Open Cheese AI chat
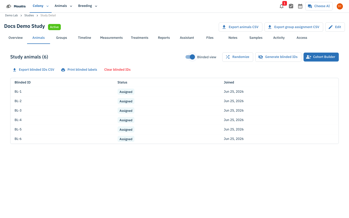This screenshot has height=218, width=349. click(319, 6)
